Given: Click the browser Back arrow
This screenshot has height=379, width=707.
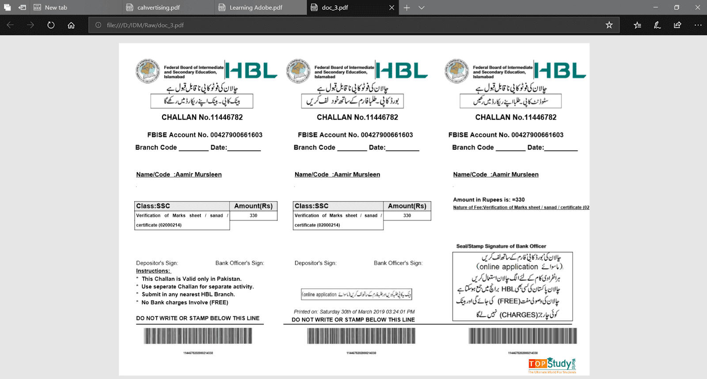Looking at the screenshot, I should pos(10,25).
